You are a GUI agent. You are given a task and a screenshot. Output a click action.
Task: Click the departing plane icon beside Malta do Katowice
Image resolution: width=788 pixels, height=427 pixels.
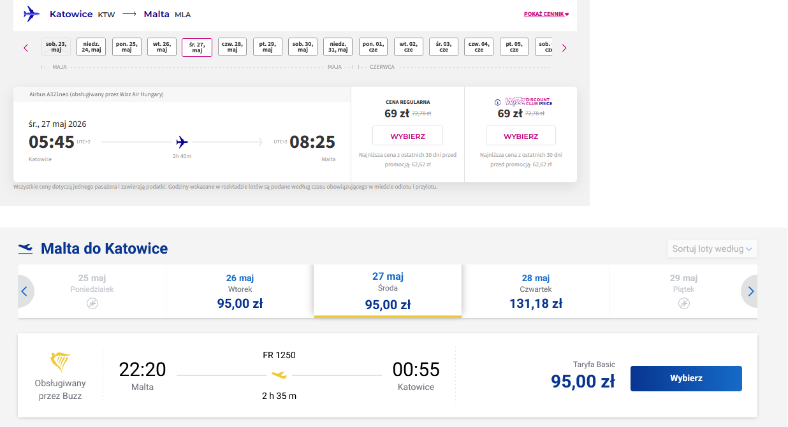coord(26,249)
